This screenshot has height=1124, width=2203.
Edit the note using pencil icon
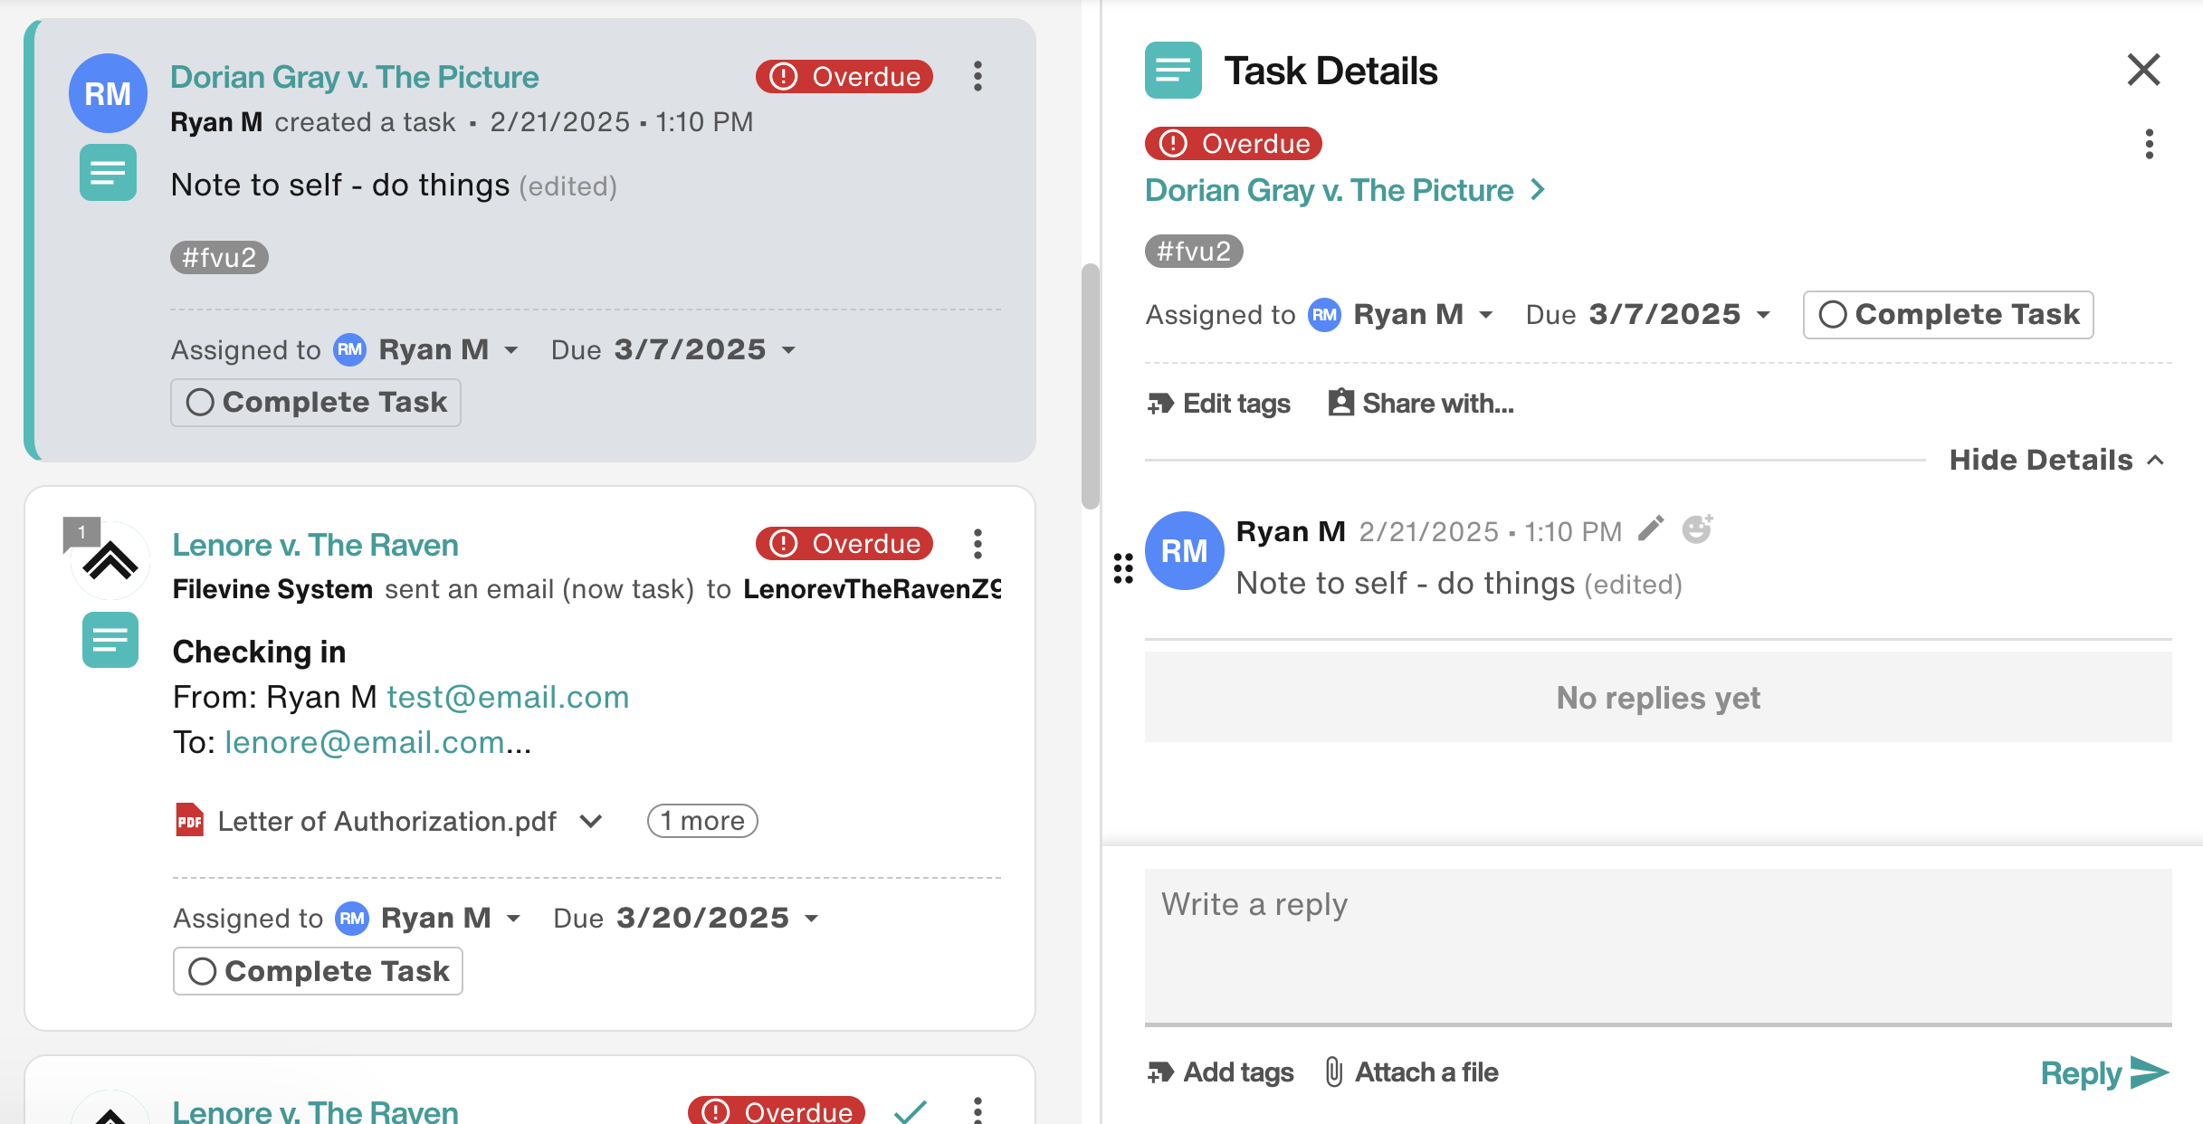[x=1651, y=529]
